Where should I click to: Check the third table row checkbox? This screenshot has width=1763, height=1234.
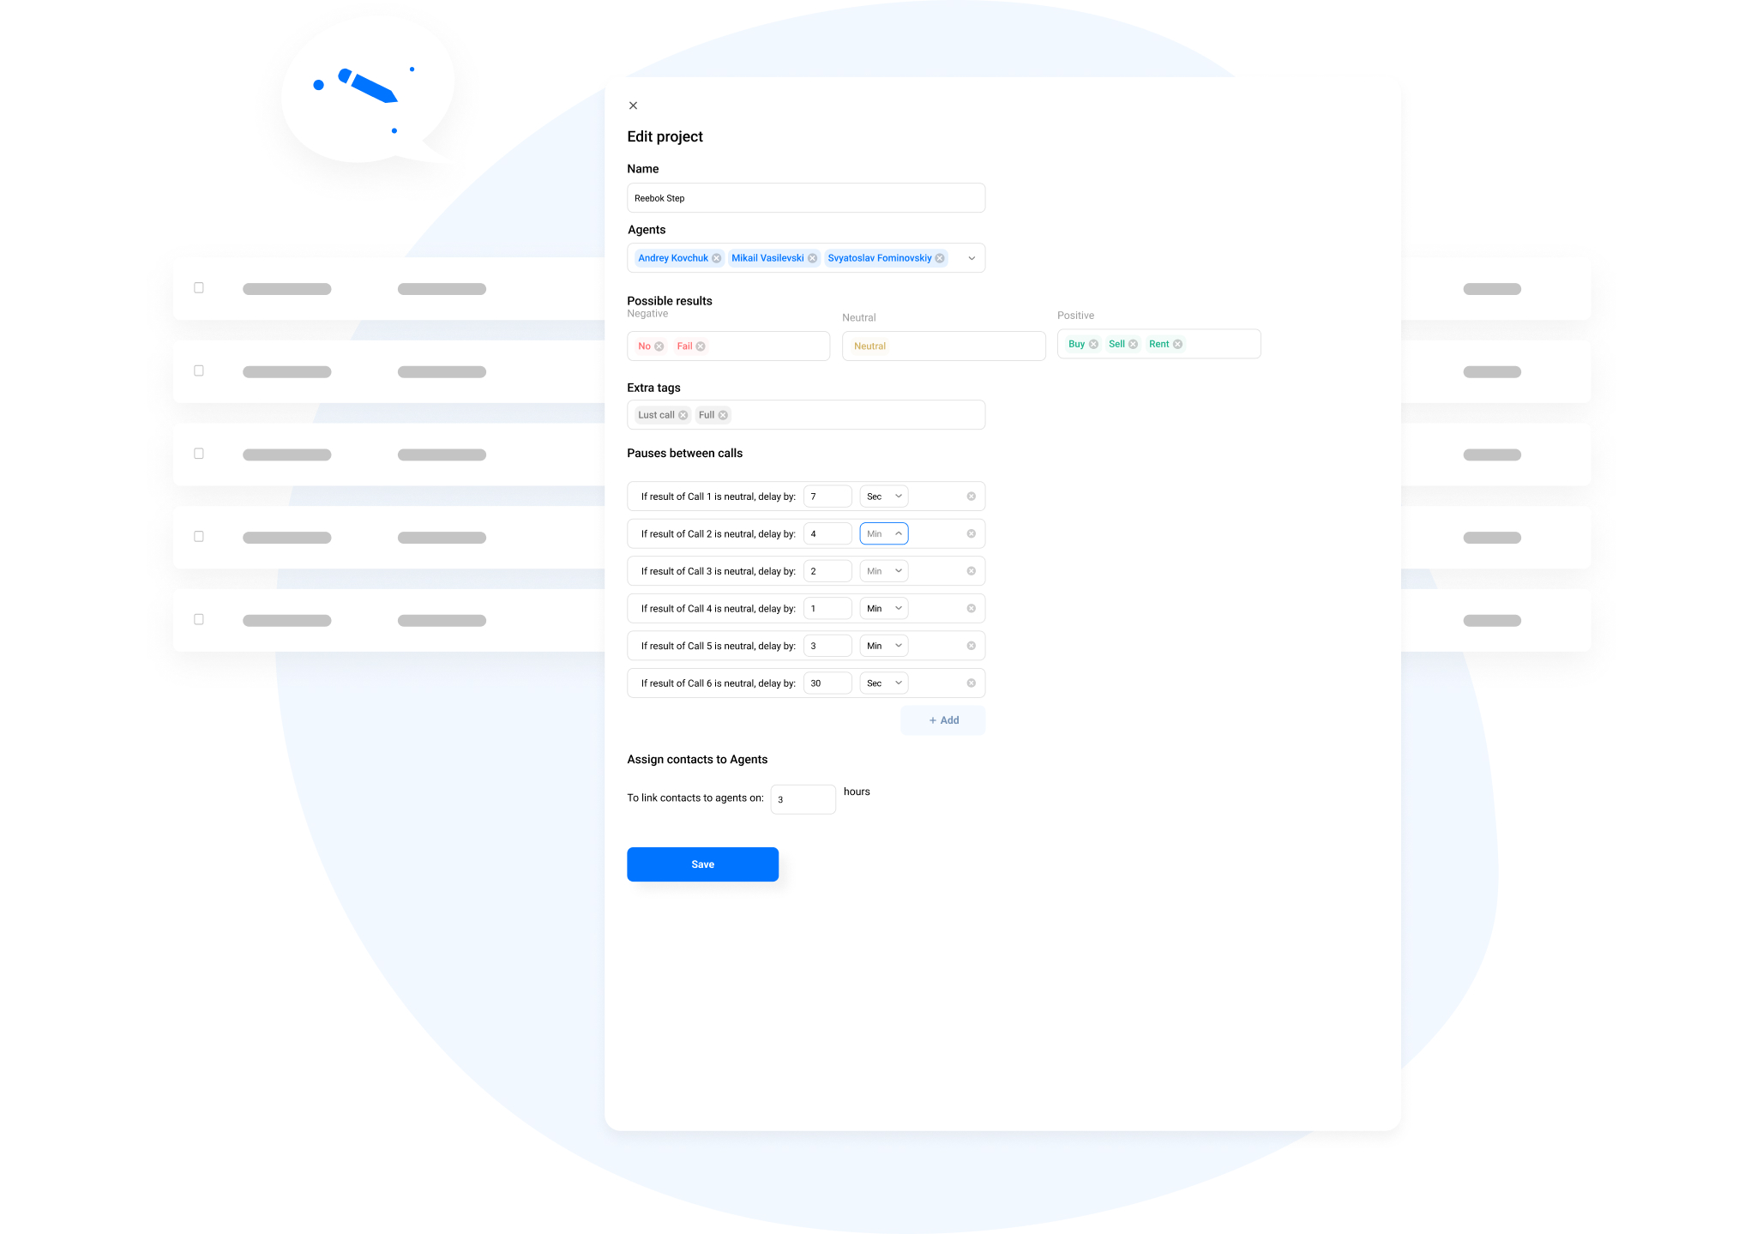199,454
